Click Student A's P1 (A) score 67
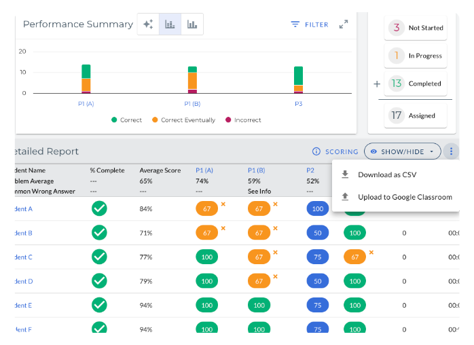Image resolution: width=474 pixels, height=345 pixels. point(206,208)
